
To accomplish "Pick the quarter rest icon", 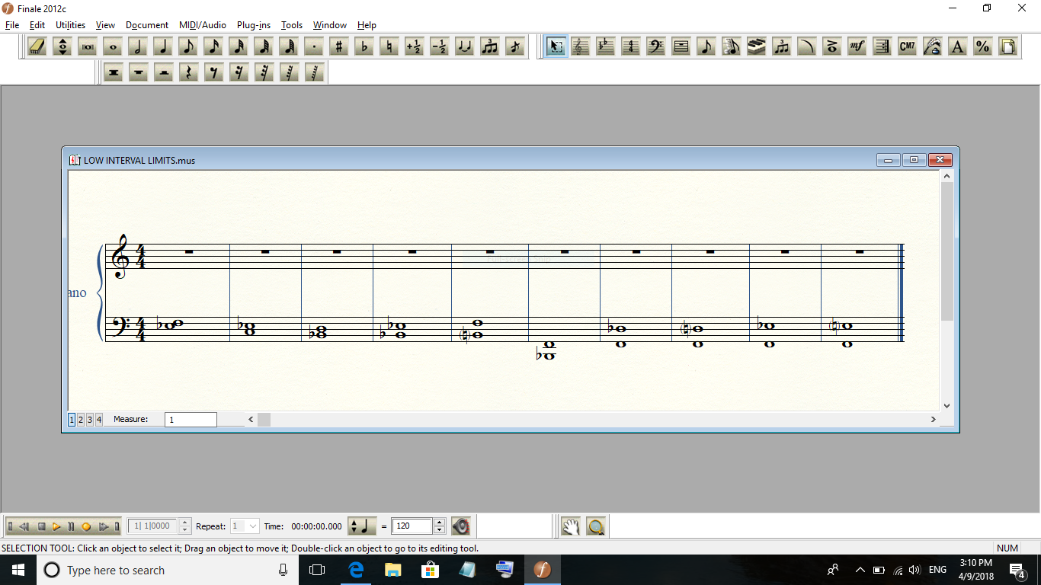I will coord(188,72).
